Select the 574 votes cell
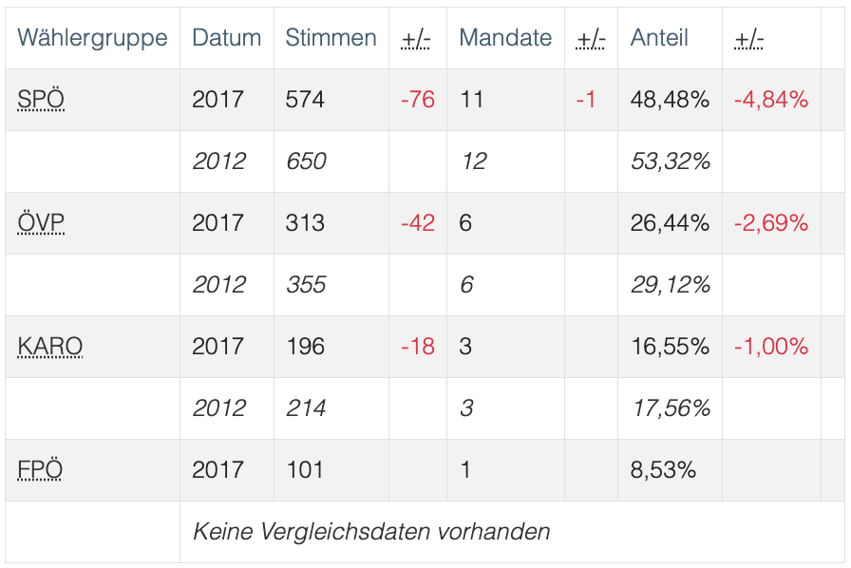851x568 pixels. pos(305,100)
